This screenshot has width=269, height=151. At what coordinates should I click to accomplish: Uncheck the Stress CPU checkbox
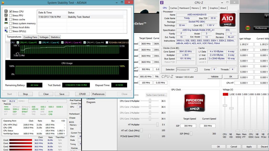[11, 12]
